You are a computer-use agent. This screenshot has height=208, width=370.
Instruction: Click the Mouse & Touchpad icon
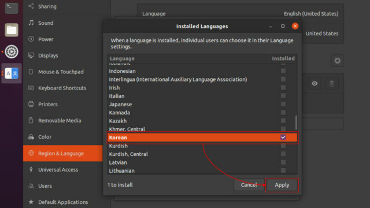[31, 72]
